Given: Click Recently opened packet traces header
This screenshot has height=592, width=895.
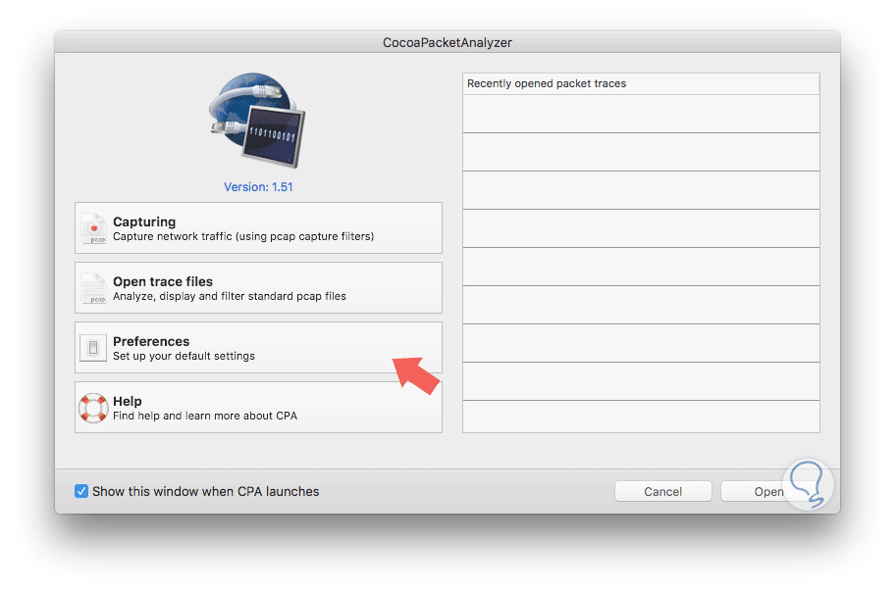Looking at the screenshot, I should [x=641, y=84].
